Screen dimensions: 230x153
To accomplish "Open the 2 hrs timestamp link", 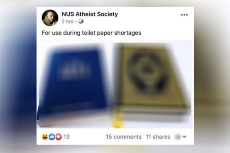I will click(x=67, y=21).
